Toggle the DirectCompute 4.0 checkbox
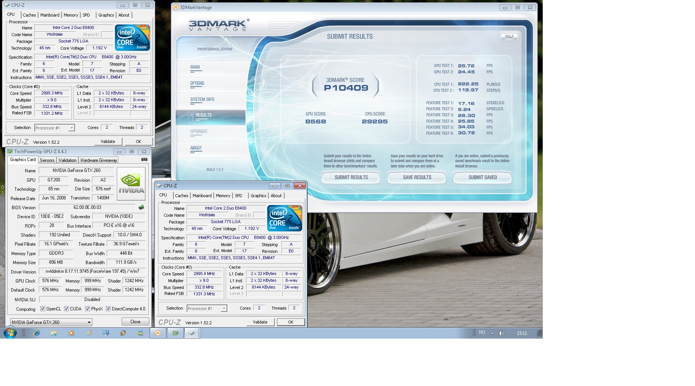 (x=108, y=309)
